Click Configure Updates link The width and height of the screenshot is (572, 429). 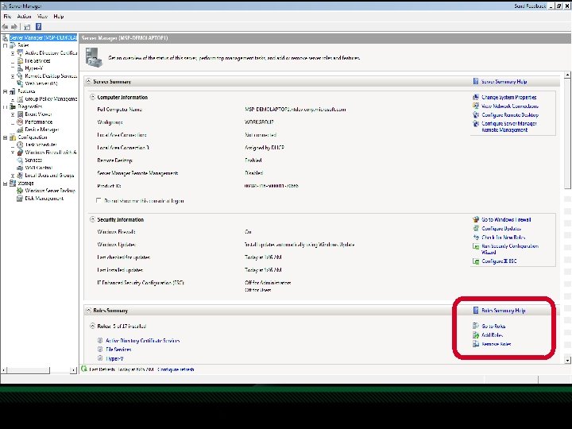[x=501, y=228]
